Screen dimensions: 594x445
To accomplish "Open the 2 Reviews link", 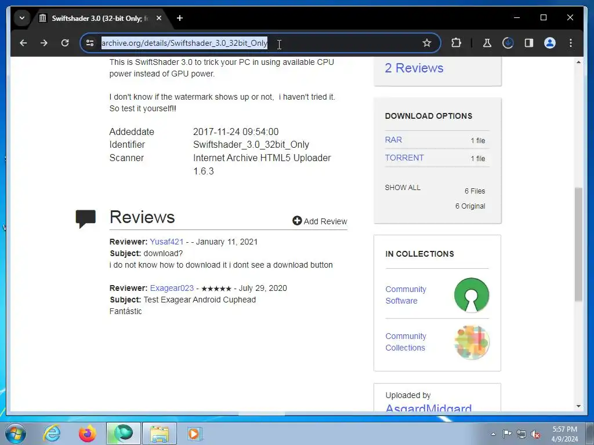I will (x=414, y=68).
